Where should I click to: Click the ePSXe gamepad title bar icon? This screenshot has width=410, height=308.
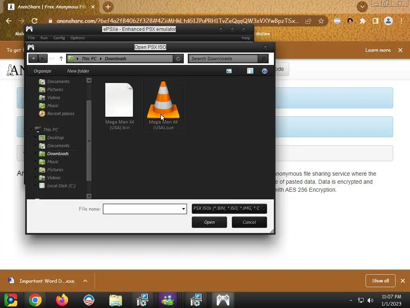tap(29, 29)
